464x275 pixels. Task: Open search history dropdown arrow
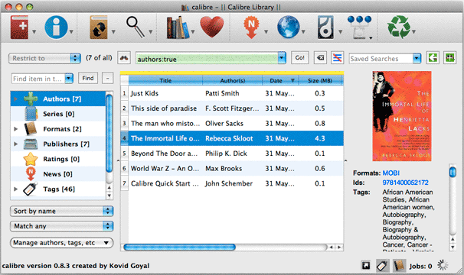[x=282, y=58]
